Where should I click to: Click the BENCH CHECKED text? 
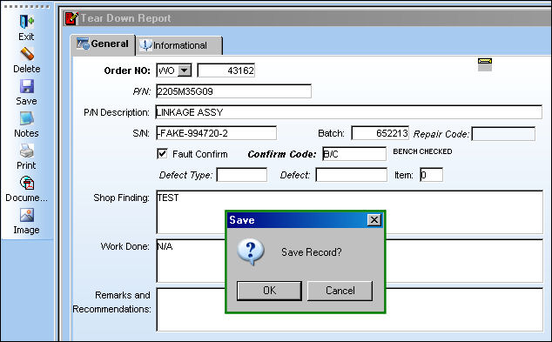[x=422, y=151]
